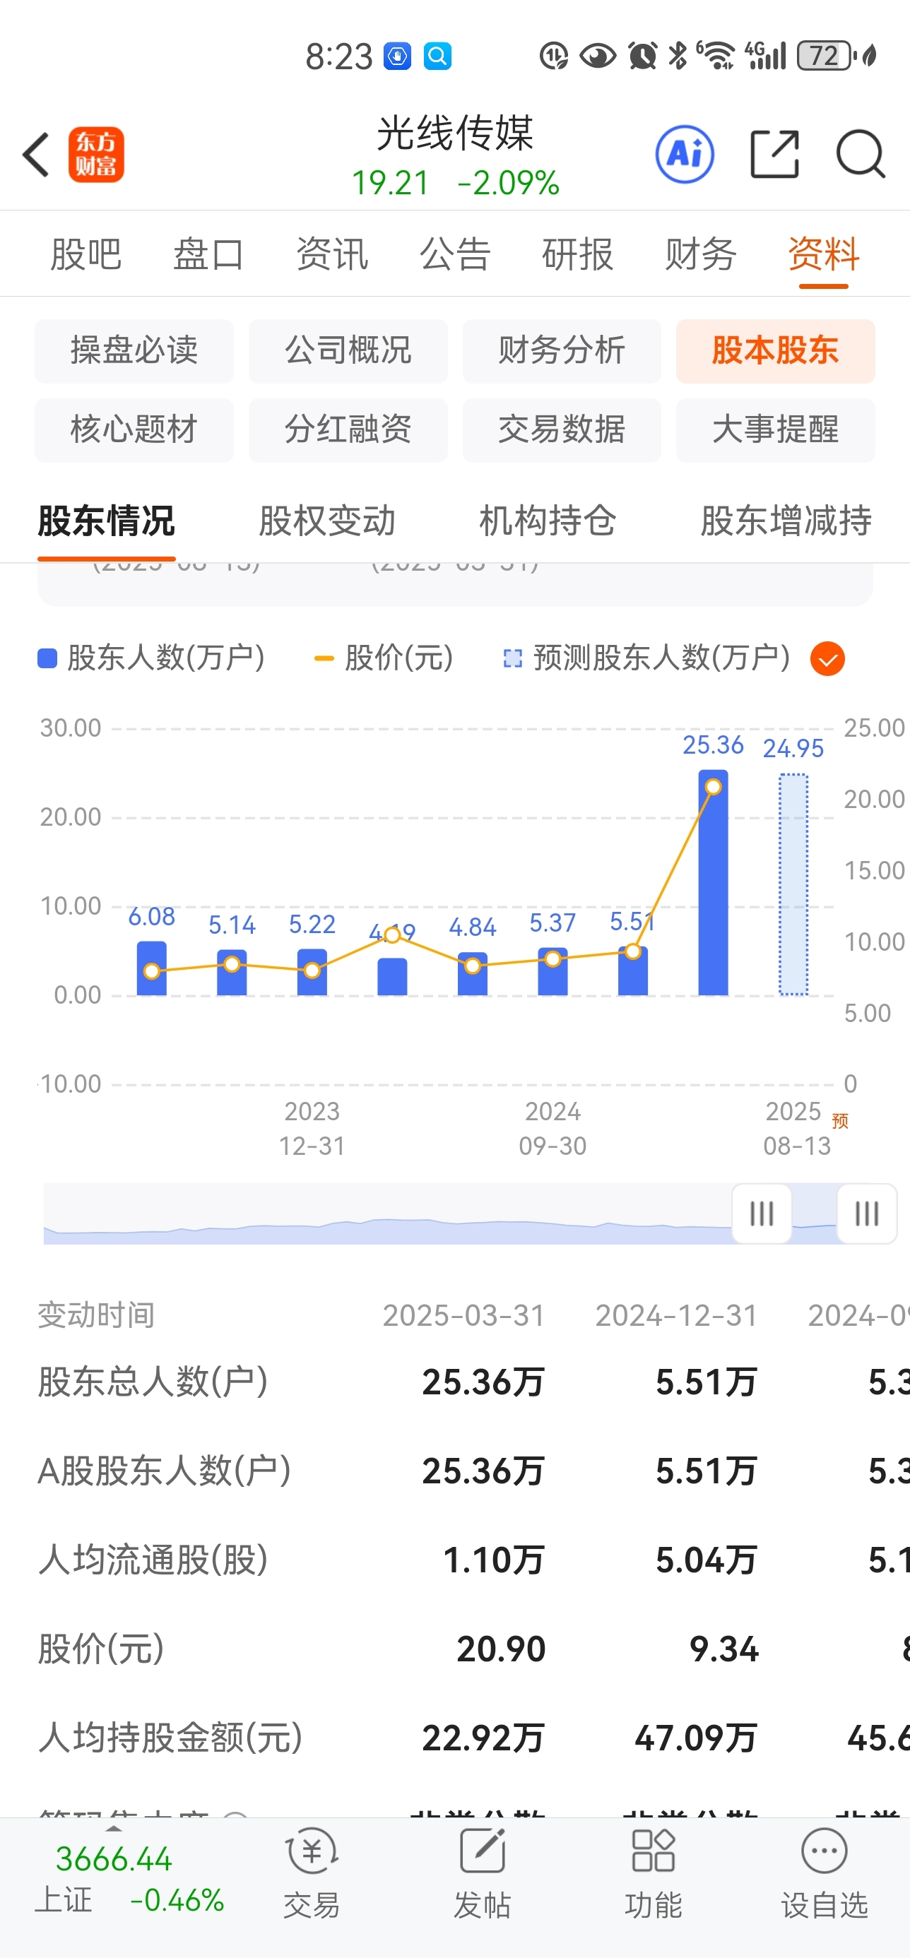Tap the 2024-12-31 column header
910x1958 pixels.
tap(677, 1315)
